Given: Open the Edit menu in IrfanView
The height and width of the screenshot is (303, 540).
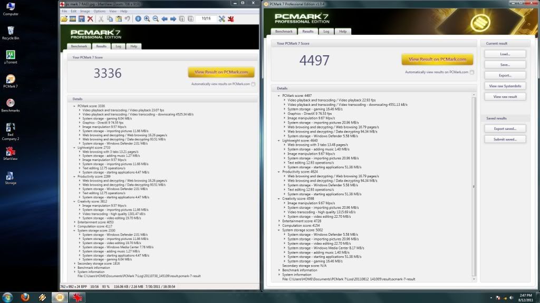Looking at the screenshot, I should (74, 11).
